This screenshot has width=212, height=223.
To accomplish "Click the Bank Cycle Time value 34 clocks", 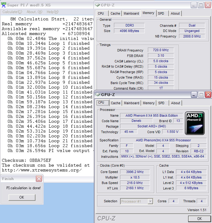I will (161, 83).
